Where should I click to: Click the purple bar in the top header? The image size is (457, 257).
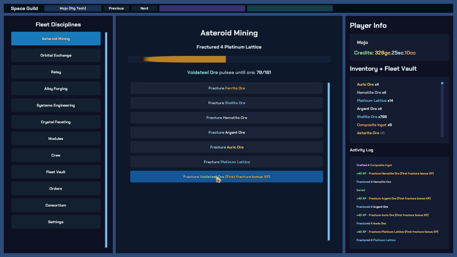[x=202, y=8]
